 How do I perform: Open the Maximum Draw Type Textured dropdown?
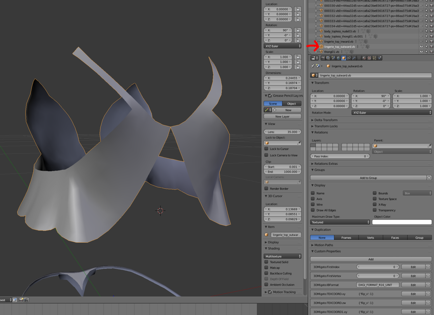(340, 222)
